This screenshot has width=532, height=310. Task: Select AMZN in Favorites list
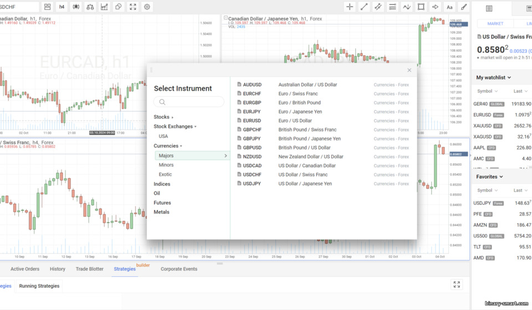click(x=502, y=225)
